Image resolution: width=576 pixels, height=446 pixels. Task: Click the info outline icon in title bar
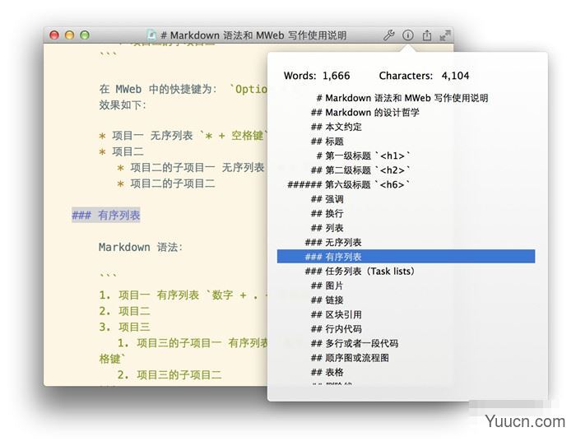coord(408,35)
